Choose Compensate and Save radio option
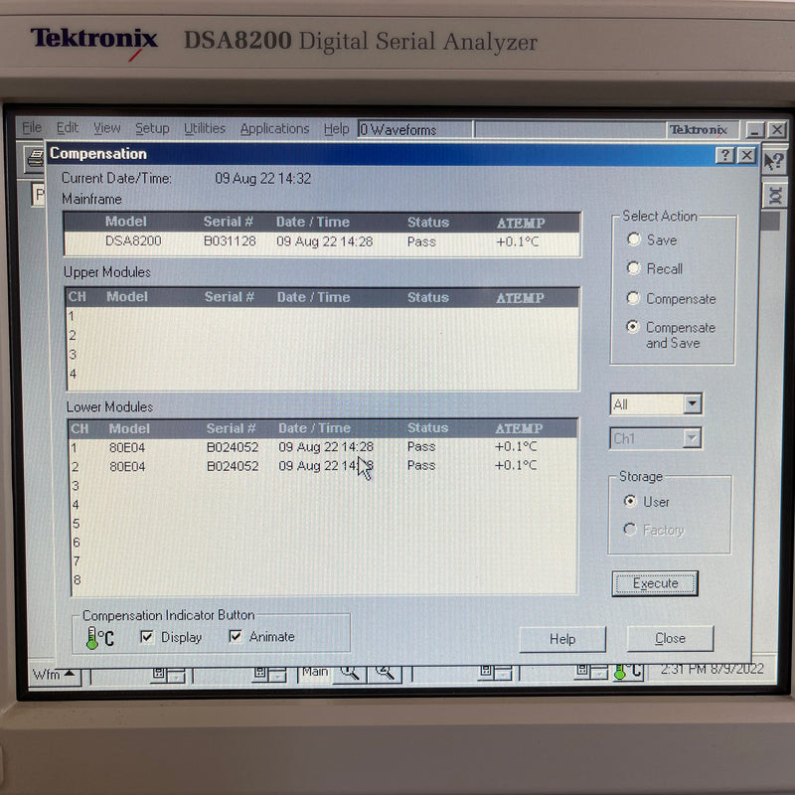This screenshot has height=795, width=795. (x=633, y=327)
